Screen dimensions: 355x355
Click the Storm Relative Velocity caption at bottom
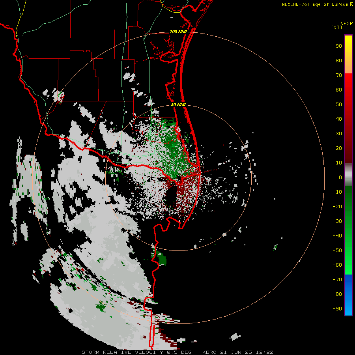pyautogui.click(x=177, y=352)
